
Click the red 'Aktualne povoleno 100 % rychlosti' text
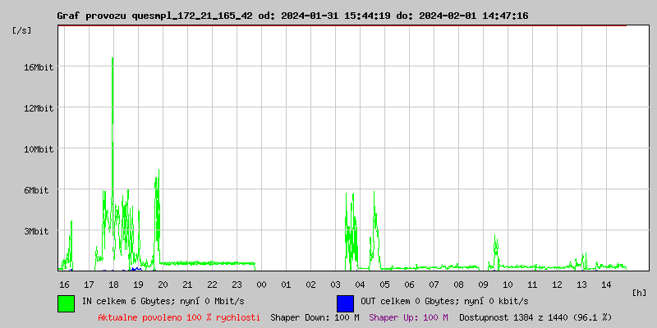(179, 317)
